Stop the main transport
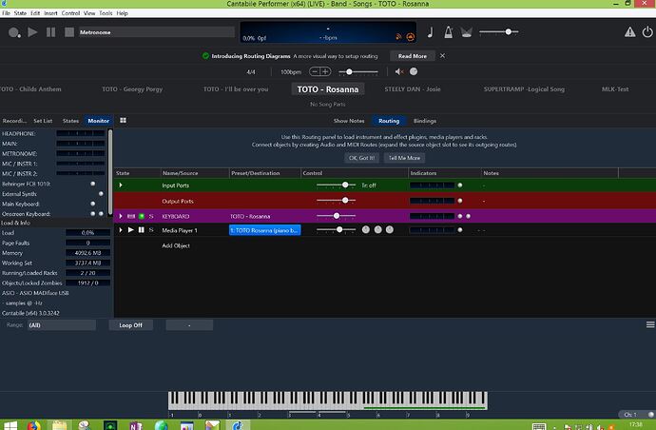656x430 pixels. pos(69,31)
